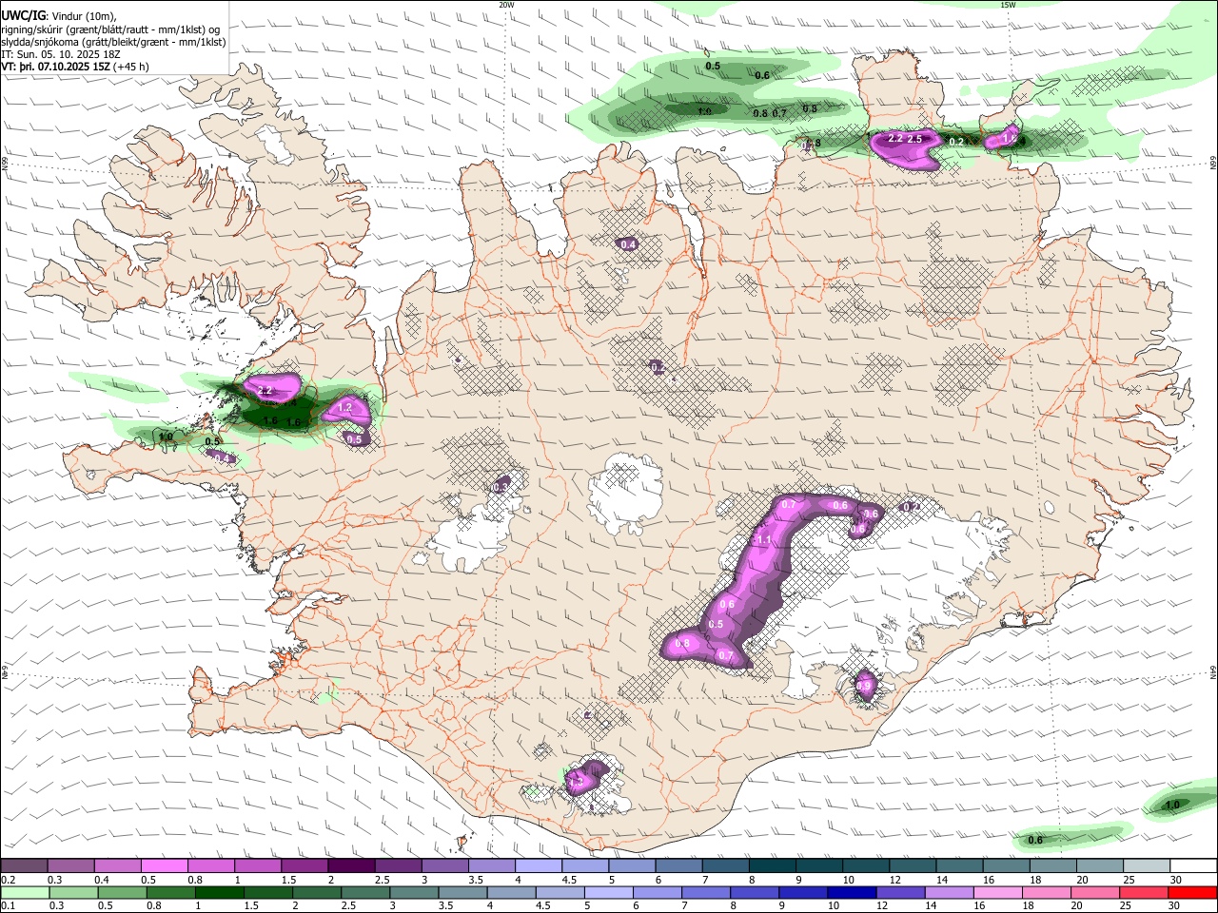Pick the deep blue 10 swatch, bottom scale

853,893
